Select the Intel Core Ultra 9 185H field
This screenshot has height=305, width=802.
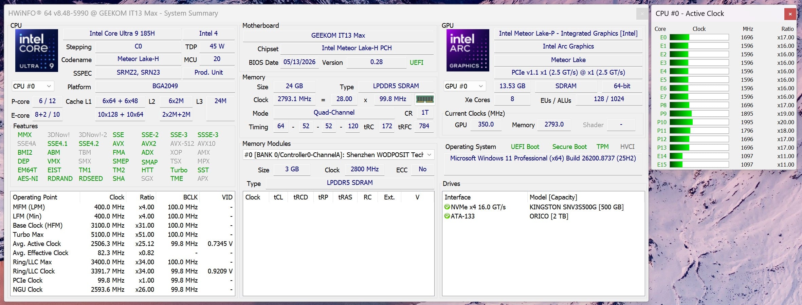[122, 34]
